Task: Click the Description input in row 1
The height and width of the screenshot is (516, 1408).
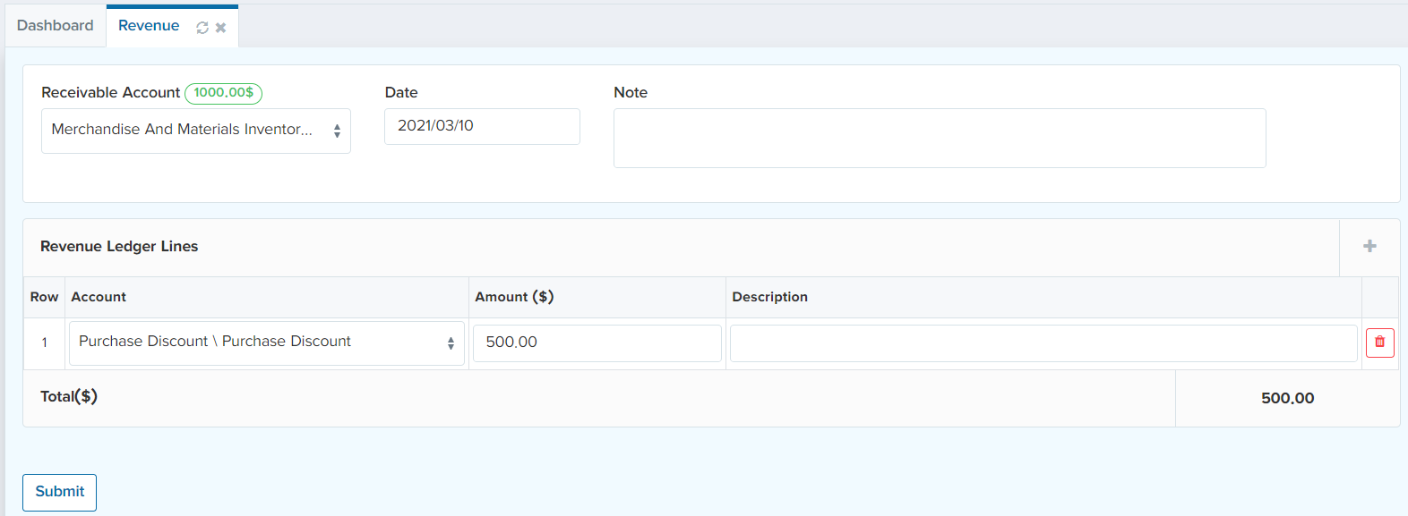Action: click(x=1043, y=343)
